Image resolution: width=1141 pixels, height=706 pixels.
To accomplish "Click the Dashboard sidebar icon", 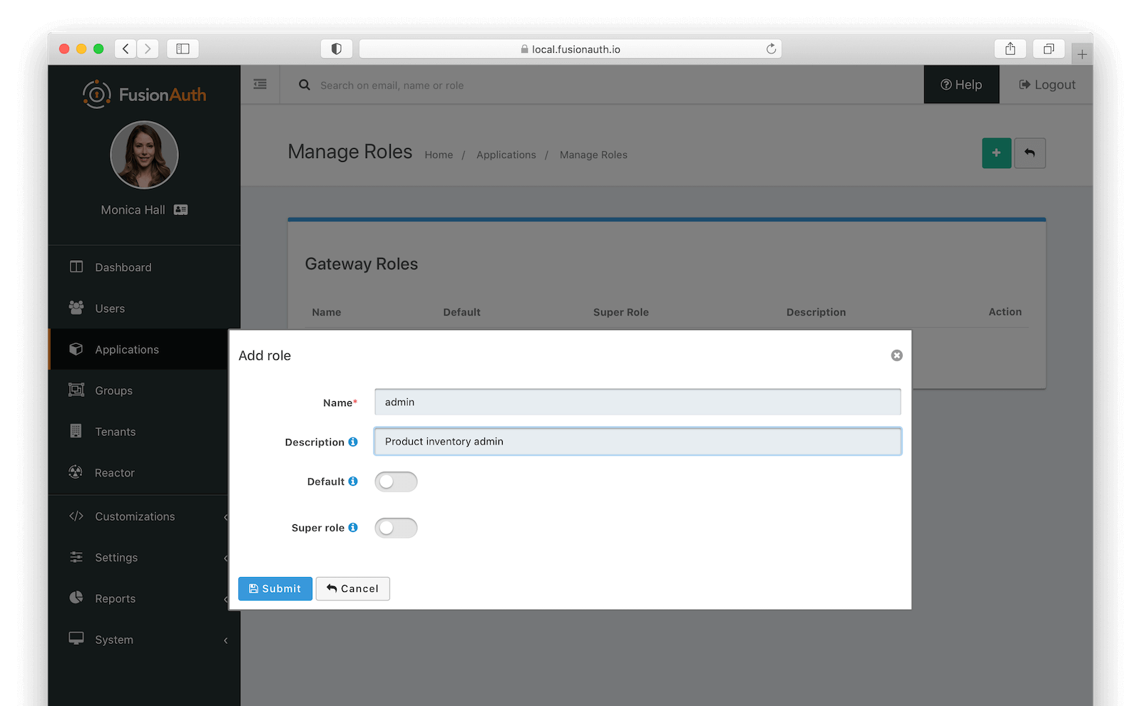I will pyautogui.click(x=76, y=266).
